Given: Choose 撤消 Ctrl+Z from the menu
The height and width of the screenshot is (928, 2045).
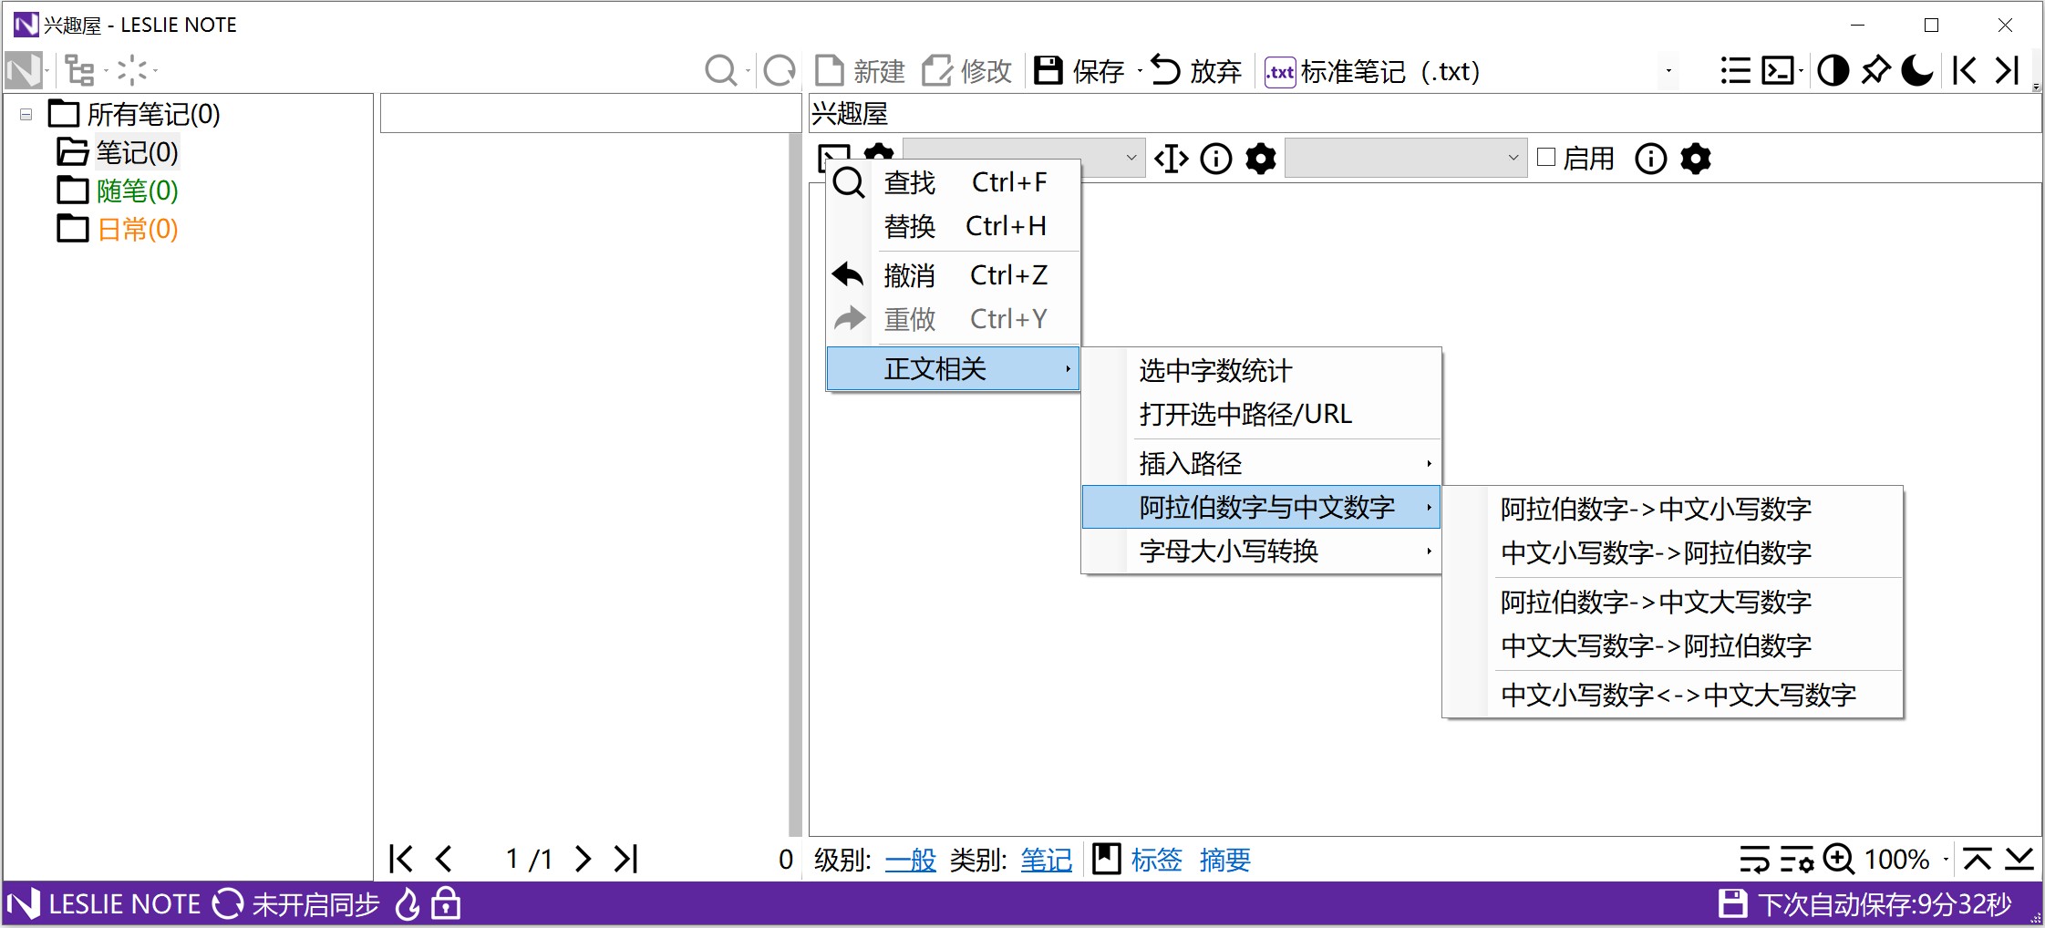Looking at the screenshot, I should [954, 274].
